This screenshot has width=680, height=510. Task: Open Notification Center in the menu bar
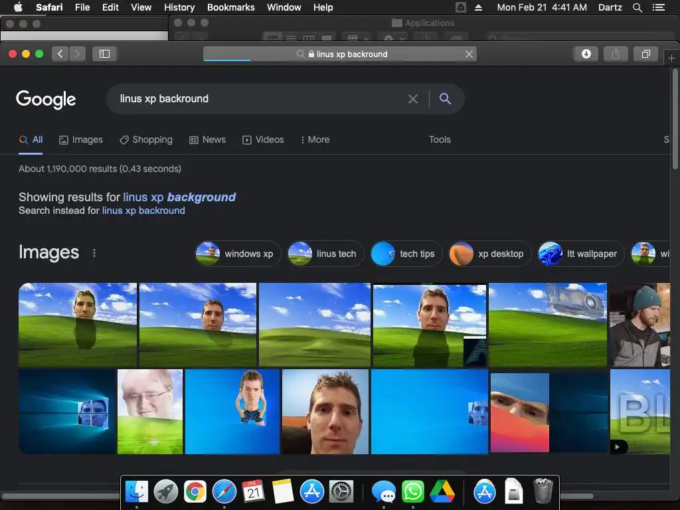click(658, 7)
